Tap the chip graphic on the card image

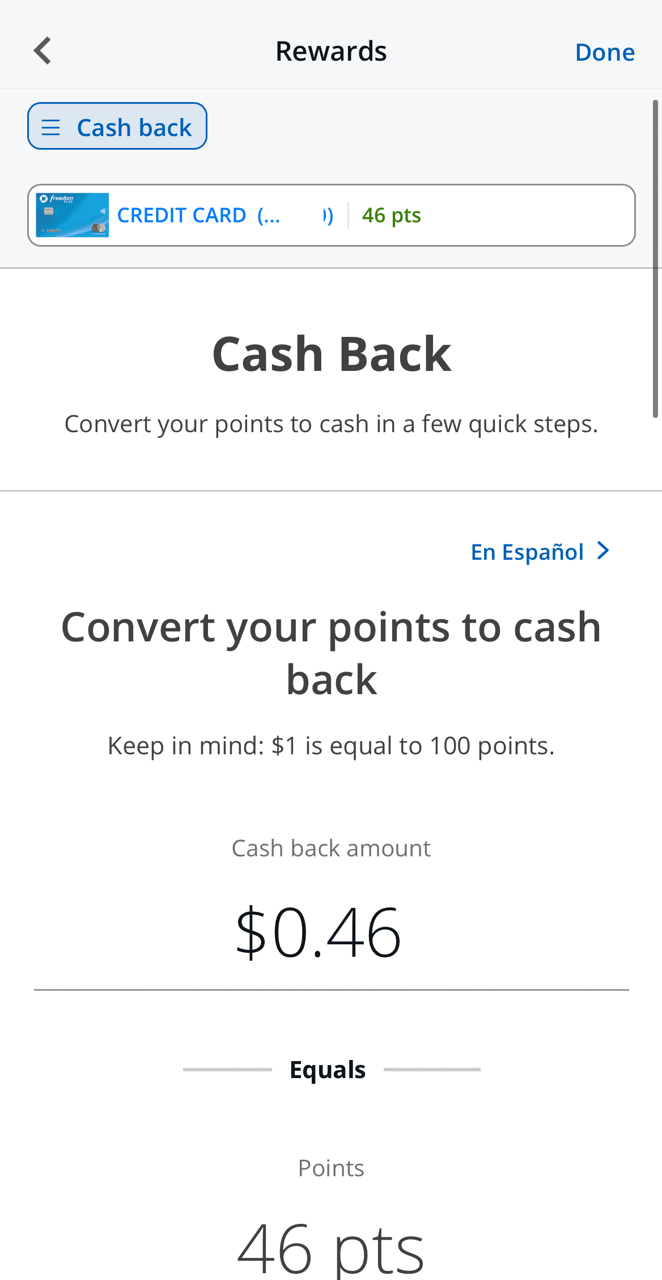click(x=49, y=212)
